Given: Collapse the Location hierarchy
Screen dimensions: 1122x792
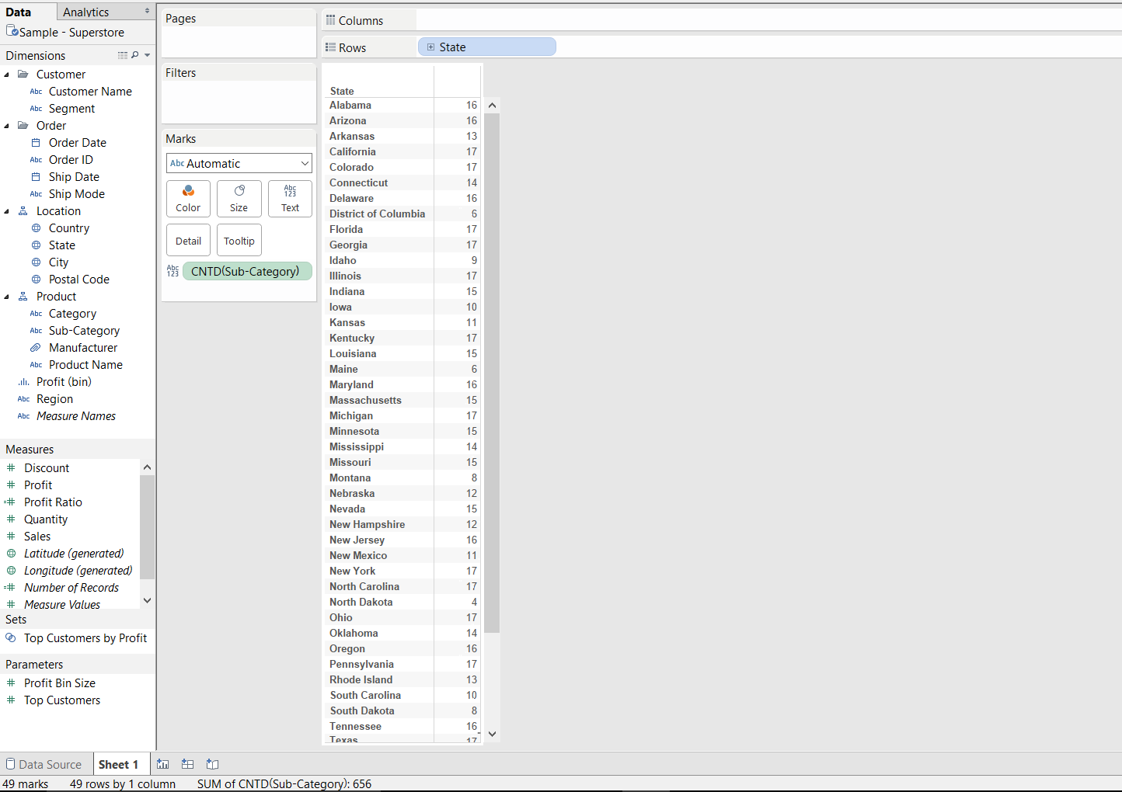Looking at the screenshot, I should (x=7, y=211).
